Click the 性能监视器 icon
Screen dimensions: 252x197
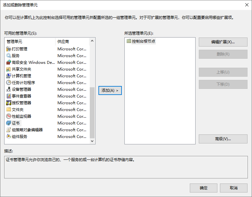point(9,116)
